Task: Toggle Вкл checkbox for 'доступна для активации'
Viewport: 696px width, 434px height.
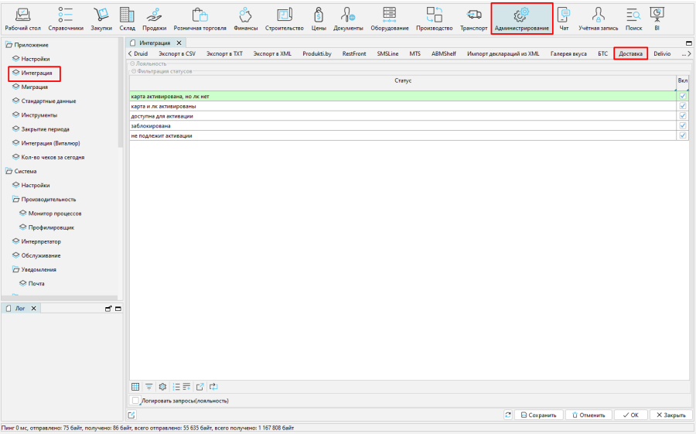Action: (683, 115)
